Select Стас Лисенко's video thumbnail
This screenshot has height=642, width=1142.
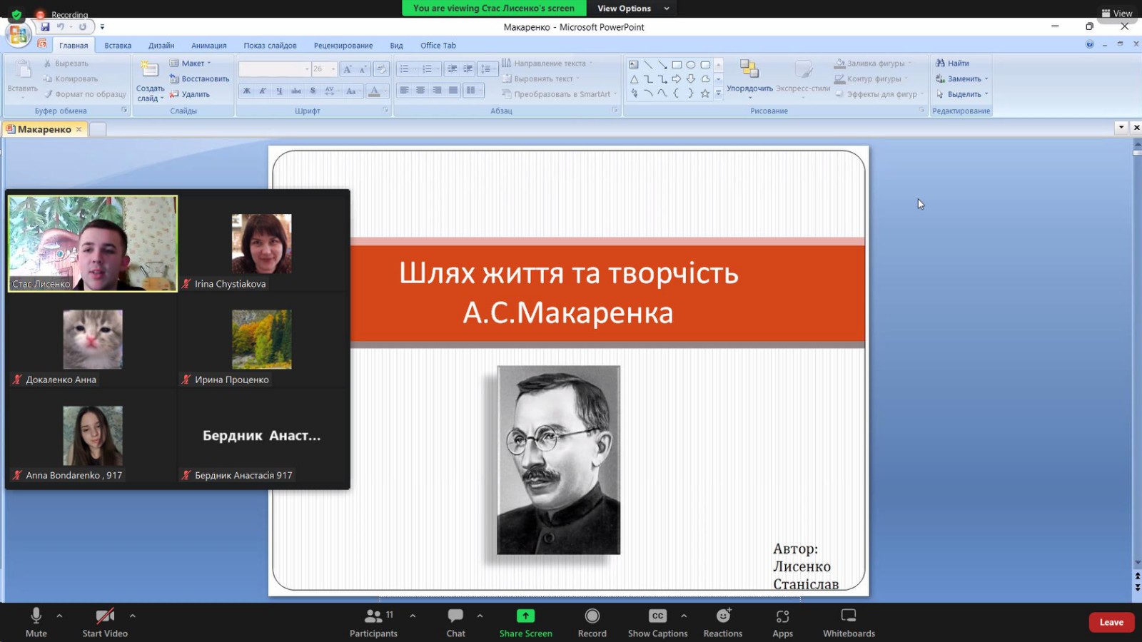[93, 243]
